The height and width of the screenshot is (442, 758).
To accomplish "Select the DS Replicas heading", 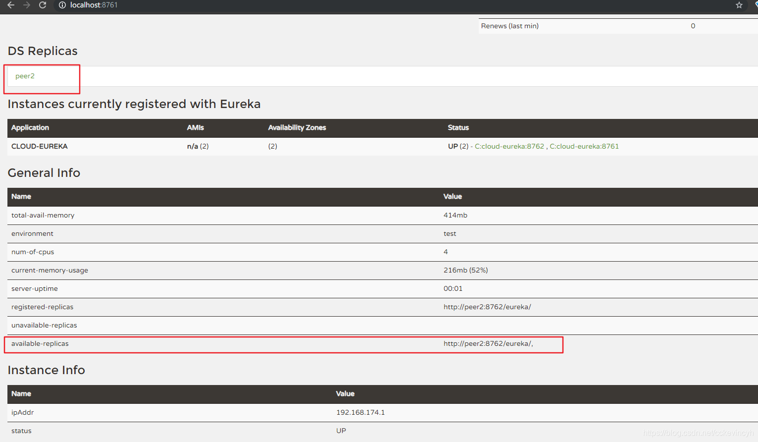I will click(x=43, y=51).
